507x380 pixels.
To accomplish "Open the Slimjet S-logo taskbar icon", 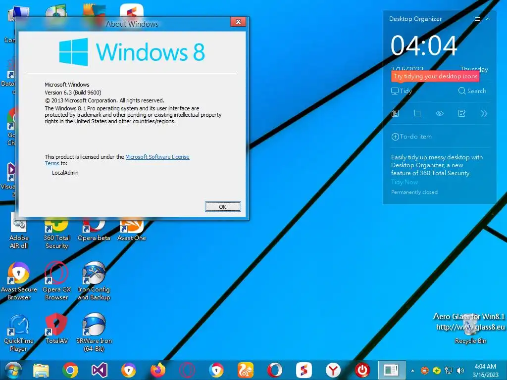I will (x=304, y=370).
